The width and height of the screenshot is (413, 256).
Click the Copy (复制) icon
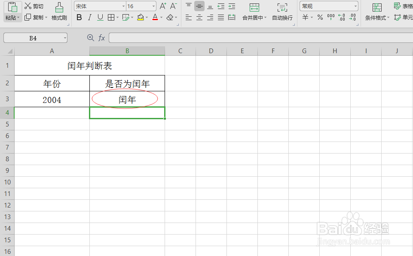click(27, 17)
